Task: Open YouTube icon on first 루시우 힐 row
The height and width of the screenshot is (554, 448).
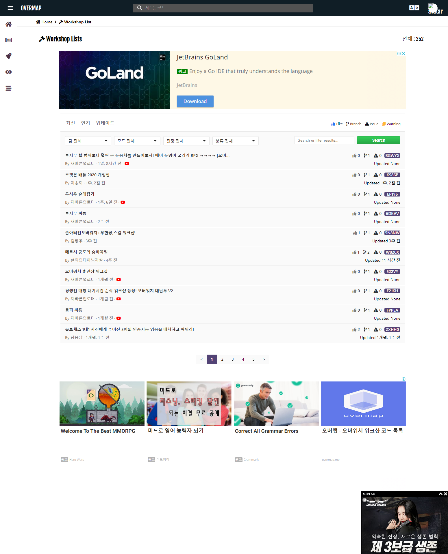Action: coord(127,164)
